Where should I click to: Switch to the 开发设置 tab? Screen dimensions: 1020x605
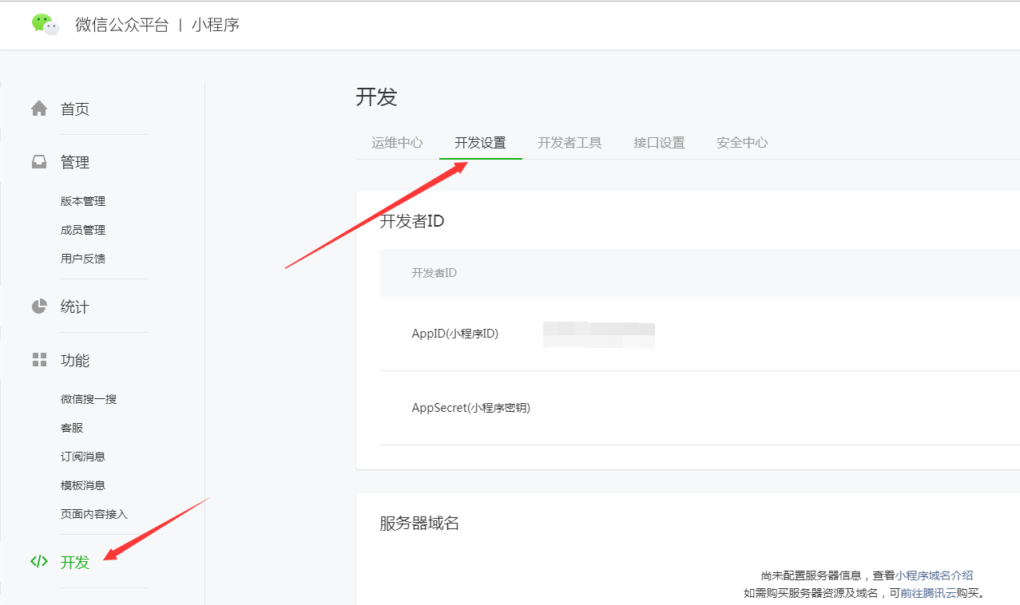[x=480, y=143]
